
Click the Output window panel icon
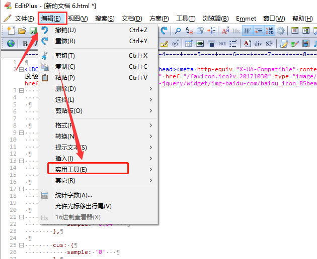click(306, 31)
